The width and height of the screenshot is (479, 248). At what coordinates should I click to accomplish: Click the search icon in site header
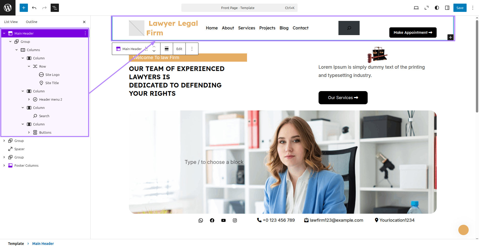click(x=349, y=28)
